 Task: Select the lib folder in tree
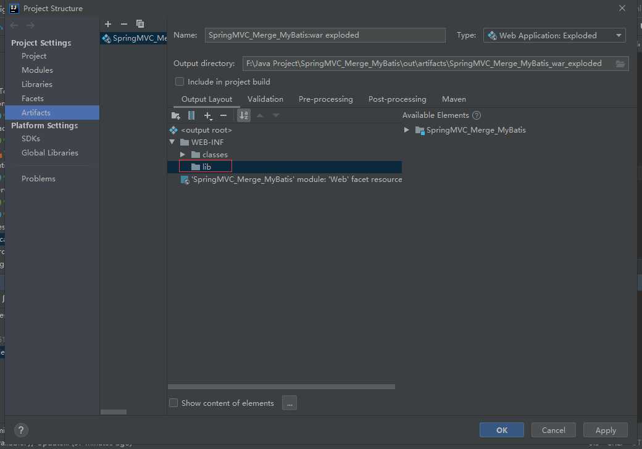[285, 167]
